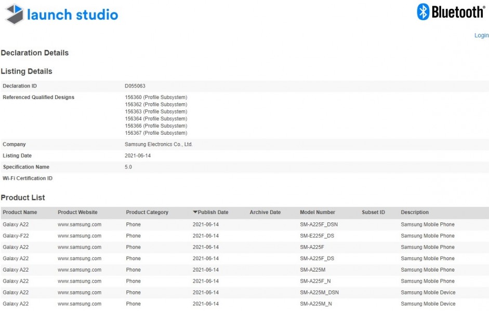Click Declaration ID value D055063
This screenshot has height=311, width=489.
pos(135,86)
